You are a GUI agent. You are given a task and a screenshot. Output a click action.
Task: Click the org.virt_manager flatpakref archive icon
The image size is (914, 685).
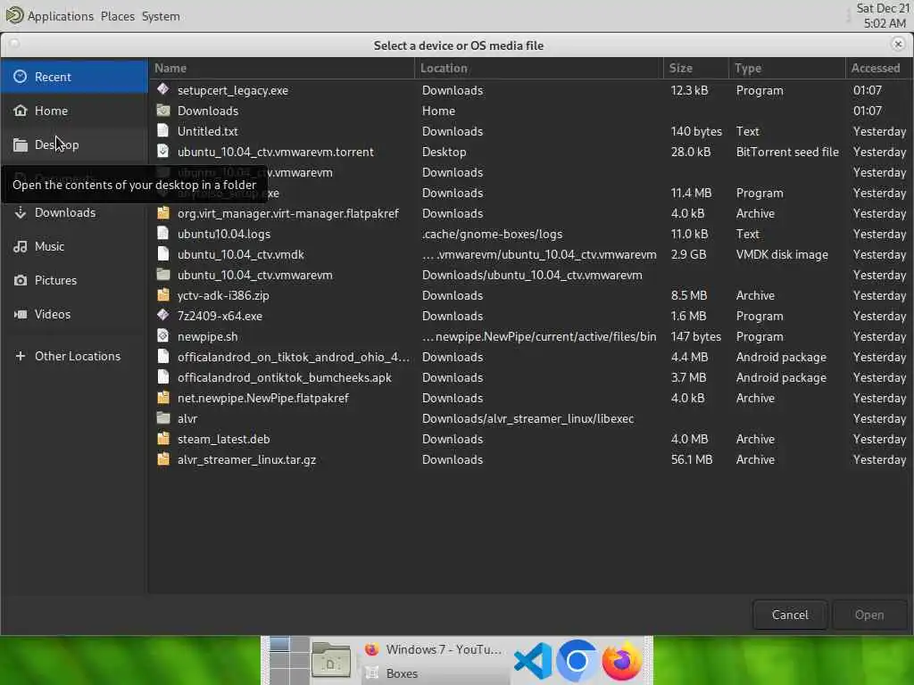pos(163,212)
